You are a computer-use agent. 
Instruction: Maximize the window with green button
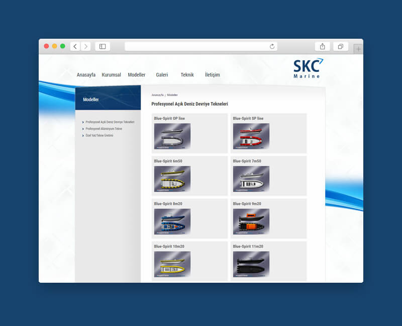click(x=62, y=46)
